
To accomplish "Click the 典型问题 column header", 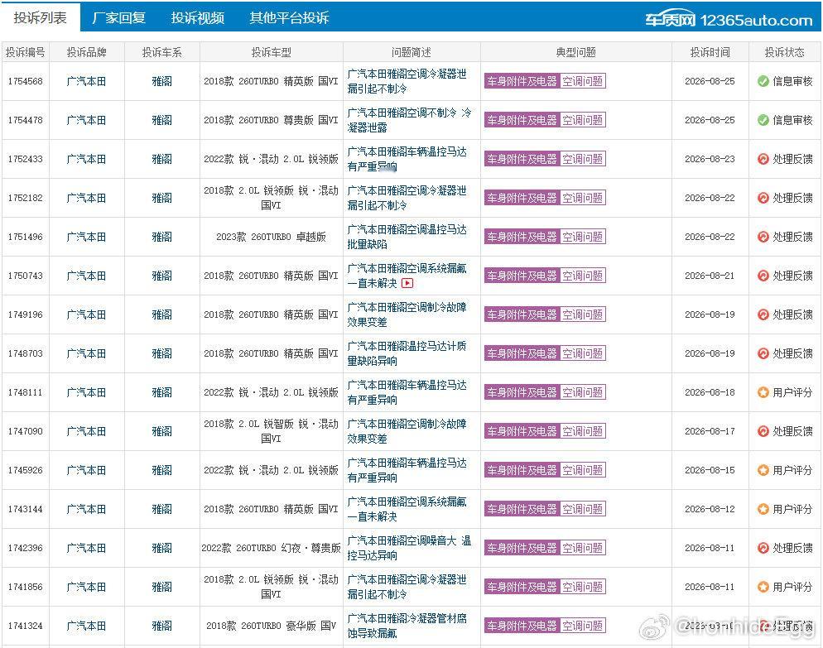I will pos(575,52).
